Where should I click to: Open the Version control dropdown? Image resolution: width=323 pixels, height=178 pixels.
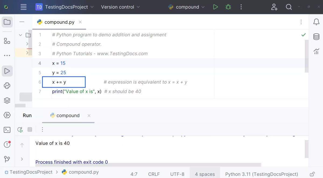[x=120, y=7]
